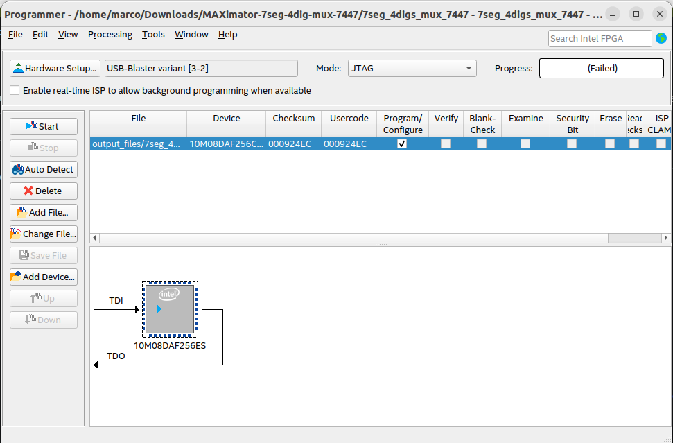The image size is (673, 443).
Task: Click the TDI label in chain diagram
Action: click(x=116, y=300)
